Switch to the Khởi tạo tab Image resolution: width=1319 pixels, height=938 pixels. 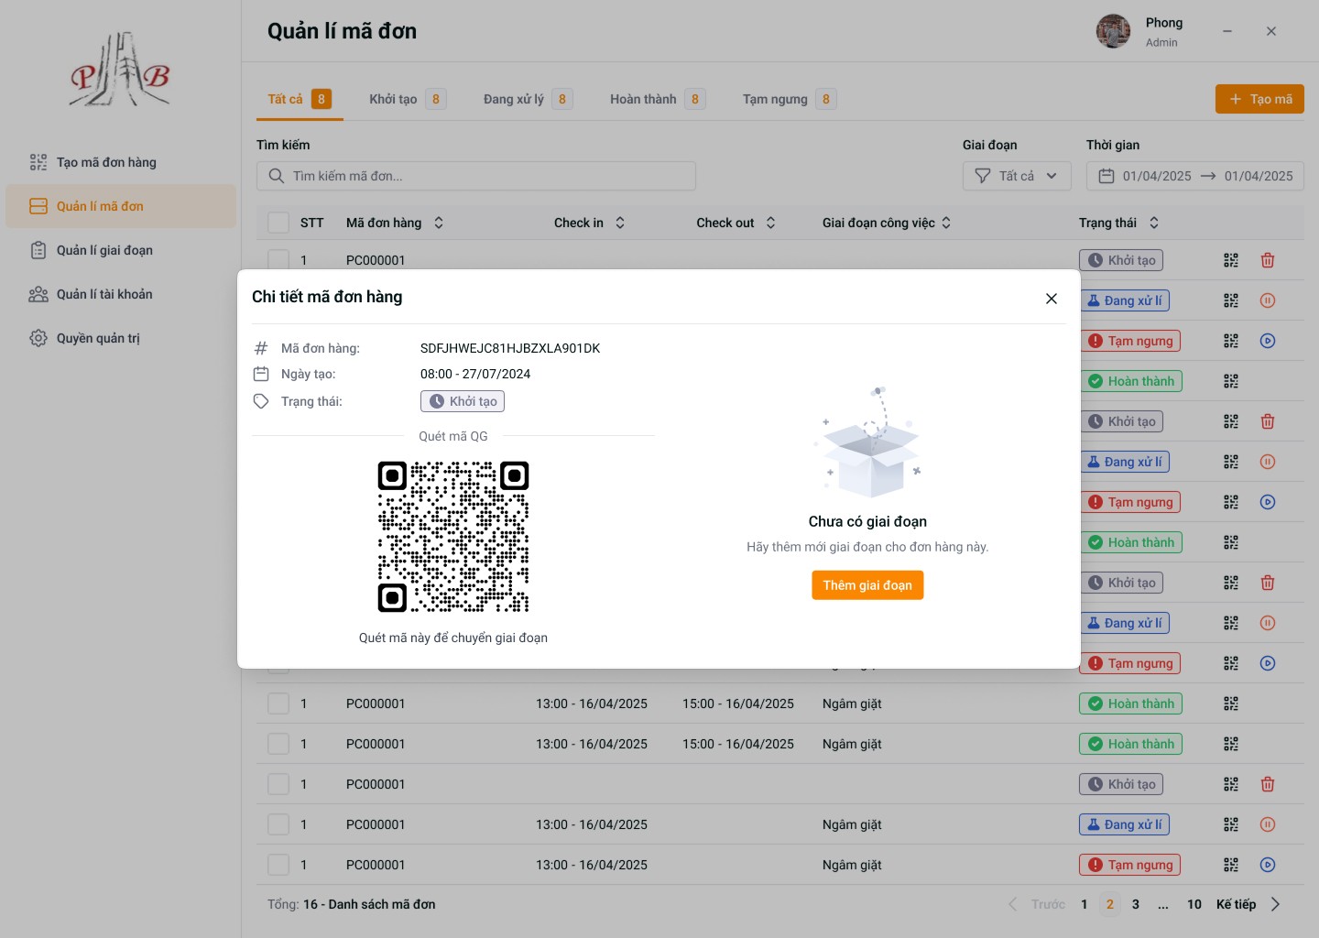click(x=408, y=99)
